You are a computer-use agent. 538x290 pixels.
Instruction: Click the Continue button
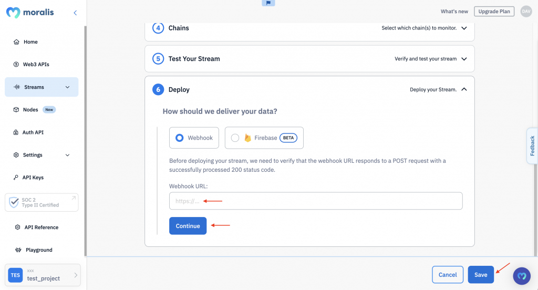coord(188,226)
